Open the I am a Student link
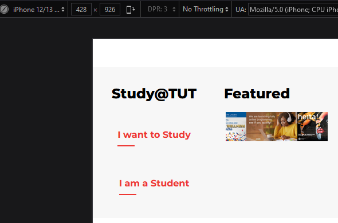338x223 pixels. 154,184
